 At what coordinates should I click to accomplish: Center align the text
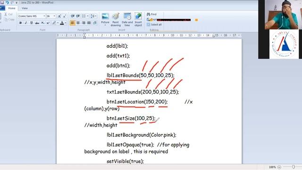78,23
